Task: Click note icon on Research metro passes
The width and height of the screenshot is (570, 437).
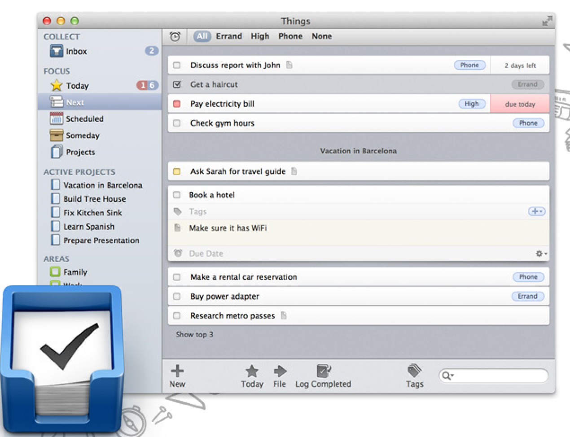Action: (284, 315)
